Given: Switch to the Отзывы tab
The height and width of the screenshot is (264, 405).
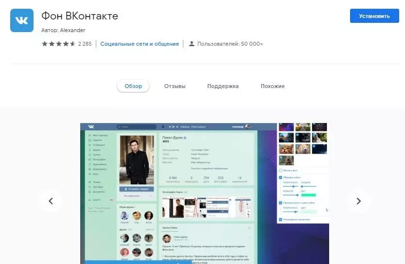Looking at the screenshot, I should click(175, 86).
